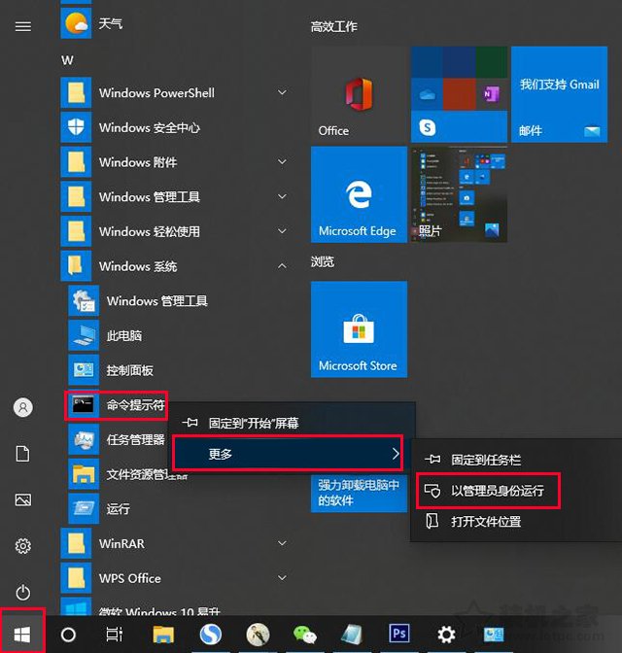
Task: Click the Photoshop icon on the taskbar
Action: click(x=398, y=635)
